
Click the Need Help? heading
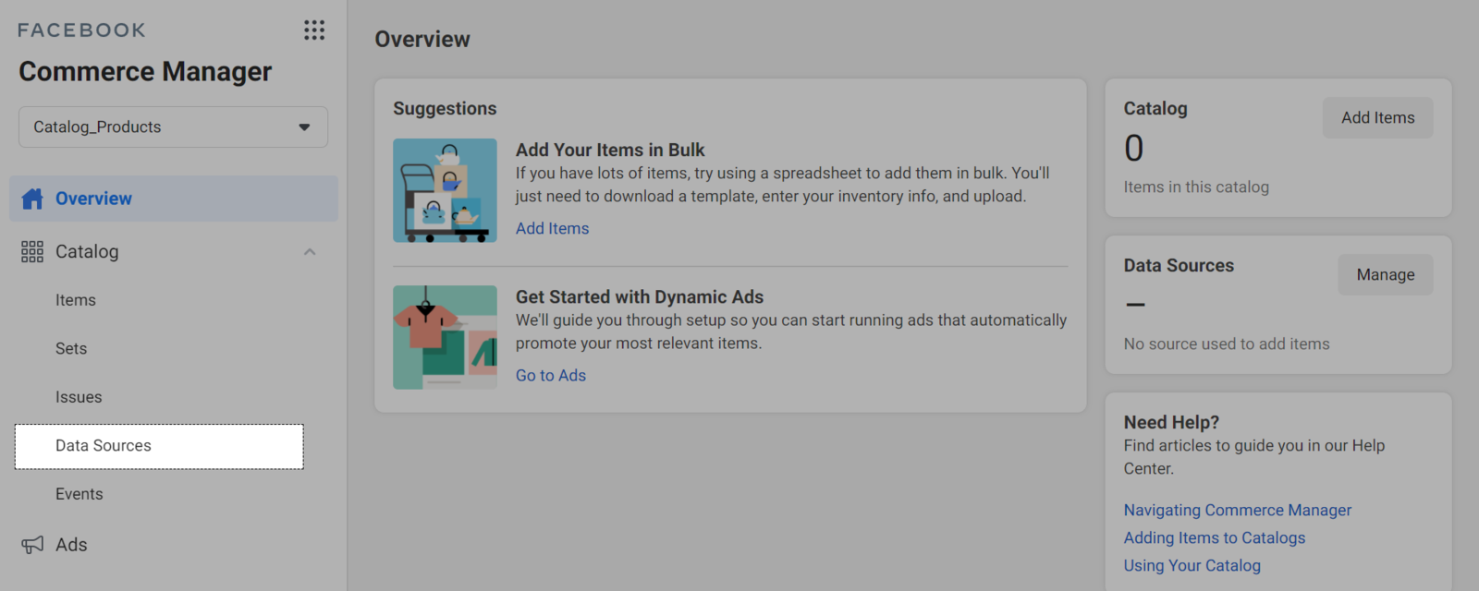tap(1171, 423)
